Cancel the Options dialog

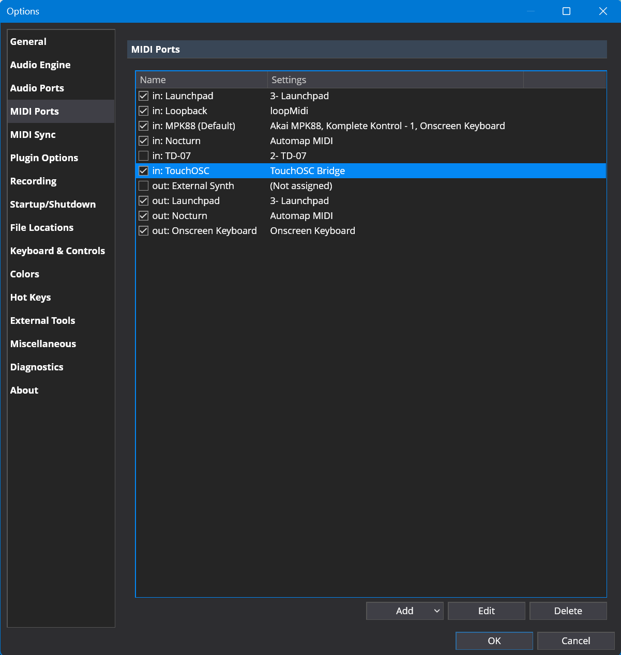point(575,641)
